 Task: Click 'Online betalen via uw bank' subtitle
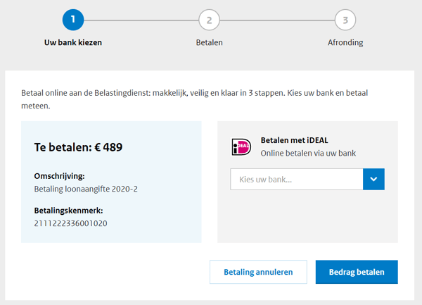(308, 154)
